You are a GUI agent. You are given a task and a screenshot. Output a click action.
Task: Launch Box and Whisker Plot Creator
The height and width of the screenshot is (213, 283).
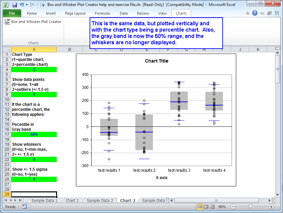33,22
